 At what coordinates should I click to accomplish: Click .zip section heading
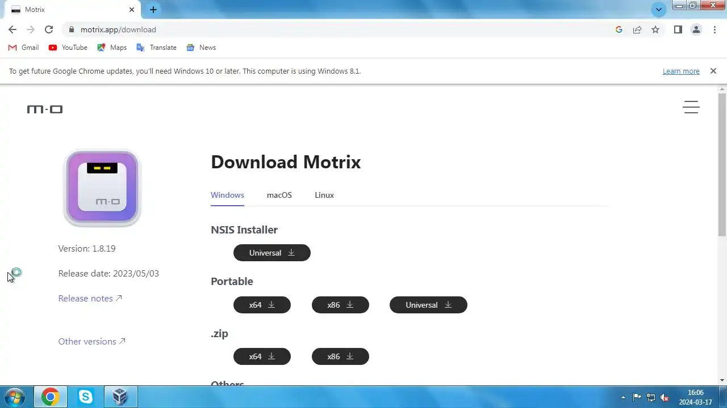pos(219,333)
